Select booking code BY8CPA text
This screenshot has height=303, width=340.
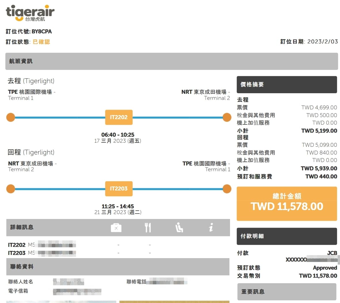[x=42, y=31]
